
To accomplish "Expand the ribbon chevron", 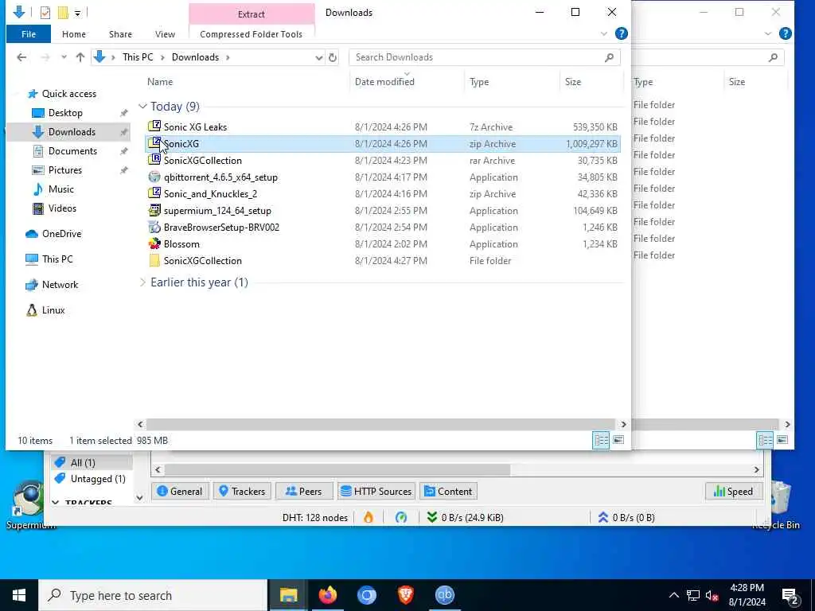I will click(603, 33).
